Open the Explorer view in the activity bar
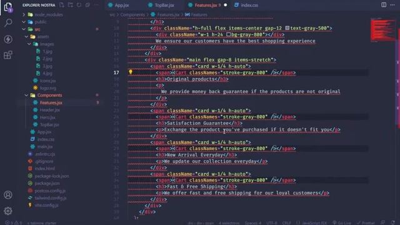Image resolution: width=400 pixels, height=225 pixels. point(8,7)
